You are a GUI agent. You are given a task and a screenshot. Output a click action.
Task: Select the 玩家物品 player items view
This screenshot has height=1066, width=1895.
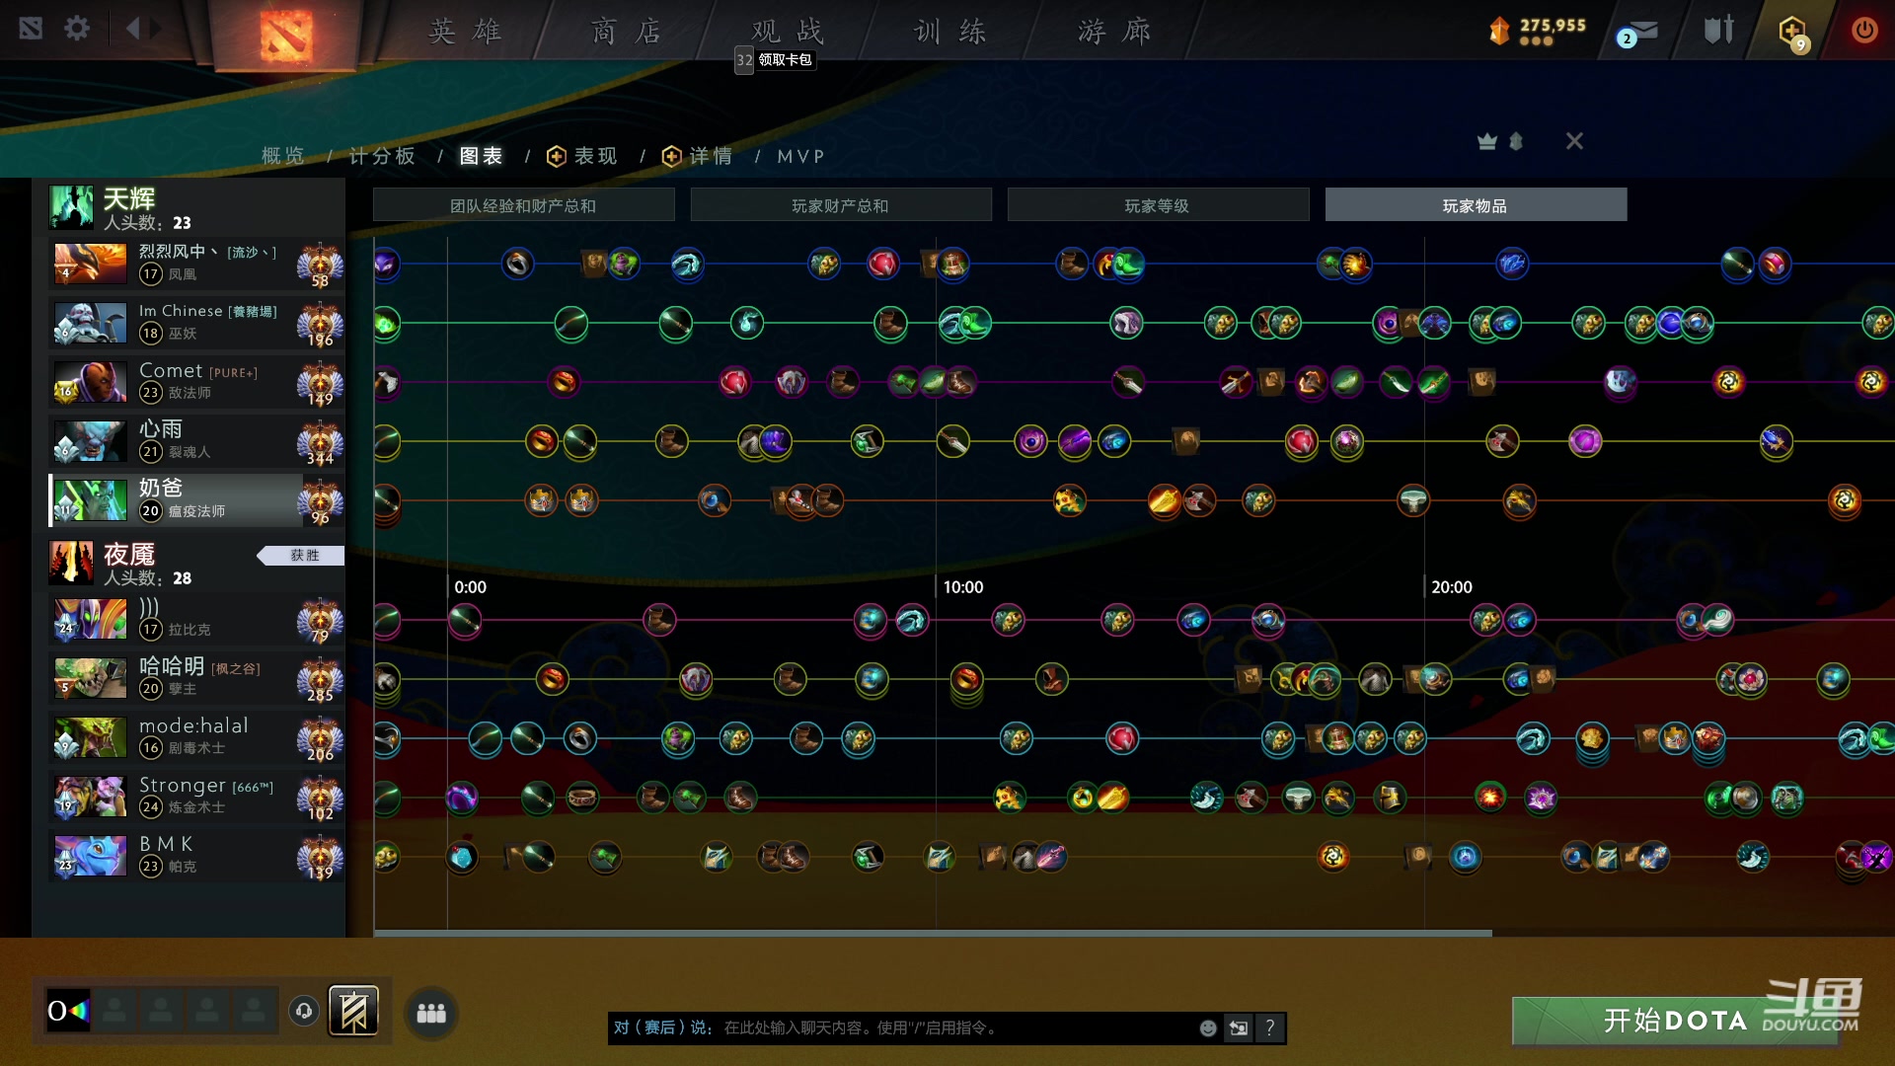tap(1476, 205)
